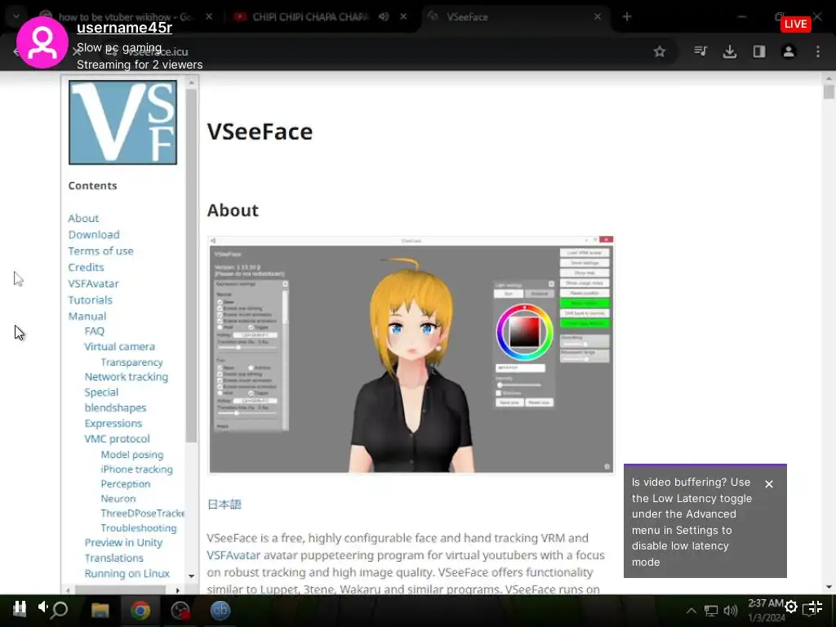Close the VSeeFace tab
Image resolution: width=836 pixels, height=627 pixels.
tap(598, 17)
